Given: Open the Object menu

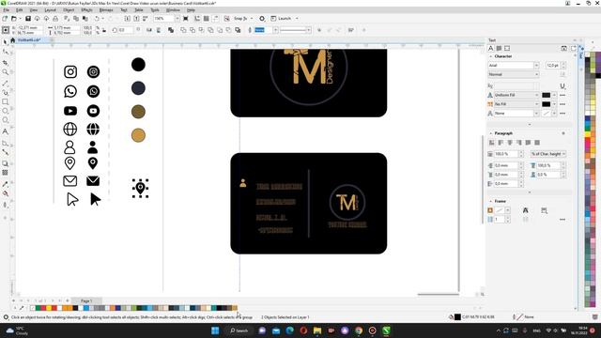Looking at the screenshot, I should coord(69,10).
